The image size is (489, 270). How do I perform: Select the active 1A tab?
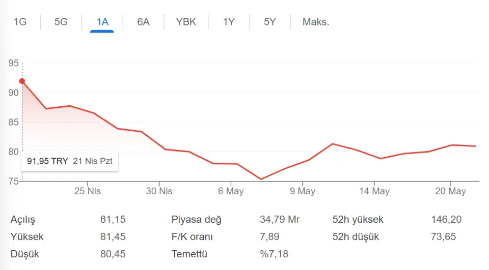[102, 22]
